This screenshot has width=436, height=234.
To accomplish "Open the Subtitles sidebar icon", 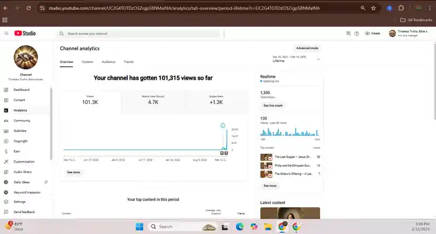I will 6,131.
